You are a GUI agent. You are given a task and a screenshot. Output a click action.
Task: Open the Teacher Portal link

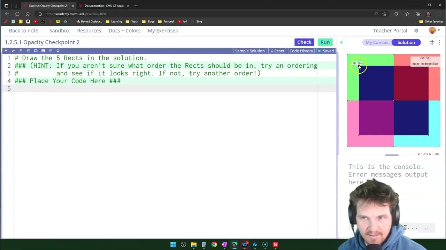pos(390,31)
